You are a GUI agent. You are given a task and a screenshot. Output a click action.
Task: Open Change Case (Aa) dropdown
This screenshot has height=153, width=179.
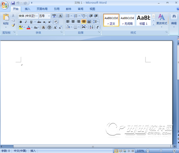pos(37,27)
